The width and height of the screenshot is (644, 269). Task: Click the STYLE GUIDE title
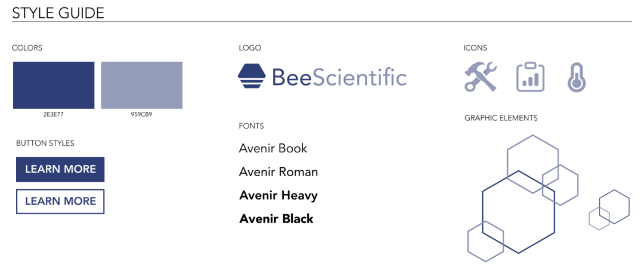(58, 12)
